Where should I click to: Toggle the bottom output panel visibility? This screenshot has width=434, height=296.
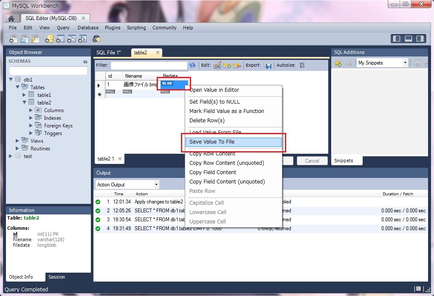pos(408,39)
